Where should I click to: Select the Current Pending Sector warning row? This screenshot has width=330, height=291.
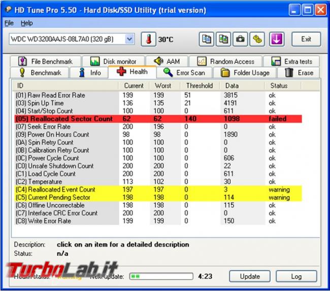click(158, 197)
